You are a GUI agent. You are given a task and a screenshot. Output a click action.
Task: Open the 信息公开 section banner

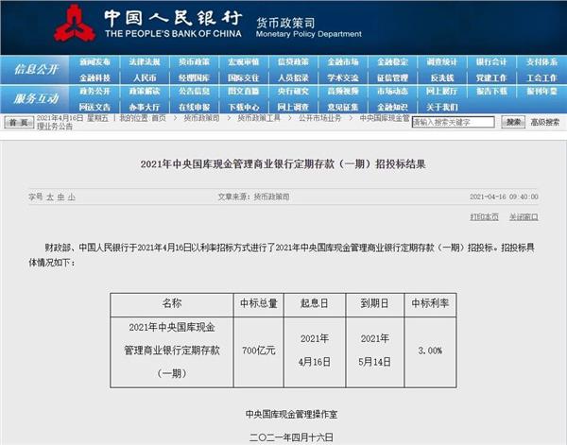(36, 70)
